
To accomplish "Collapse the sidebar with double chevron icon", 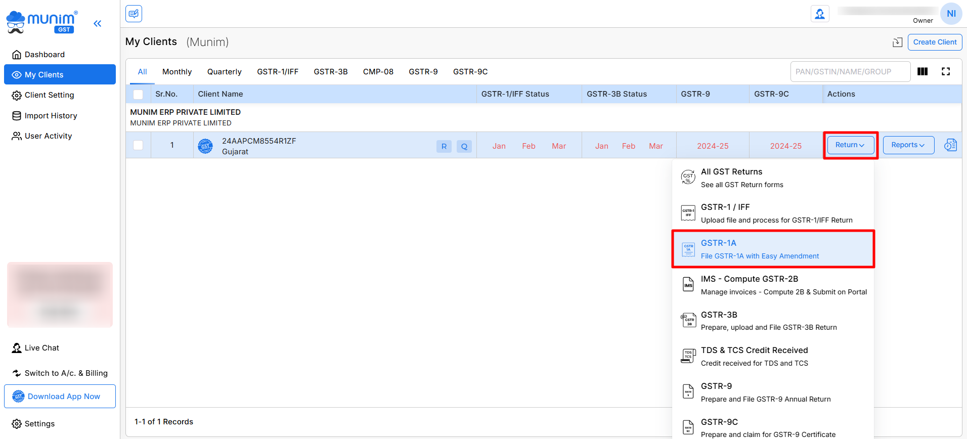I will coord(98,23).
